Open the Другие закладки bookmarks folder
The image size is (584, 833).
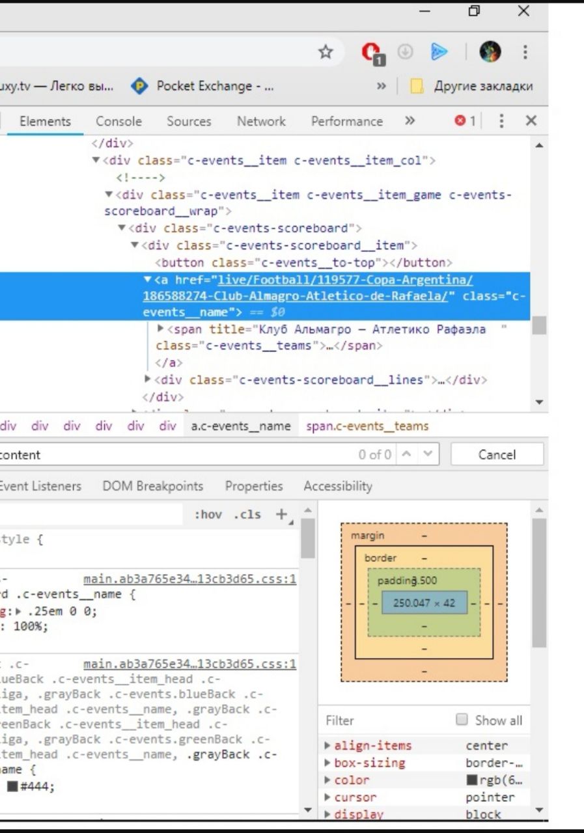point(471,86)
